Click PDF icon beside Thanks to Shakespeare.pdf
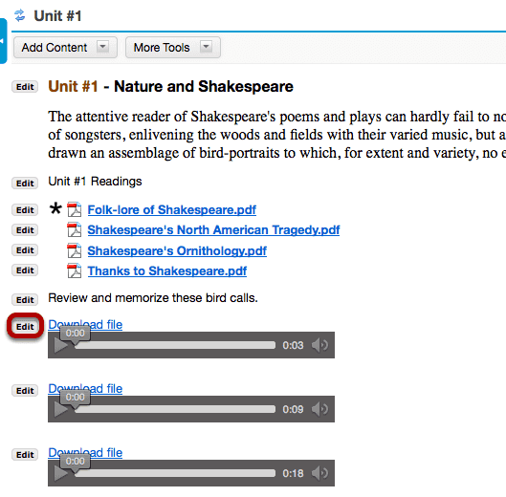 [75, 270]
